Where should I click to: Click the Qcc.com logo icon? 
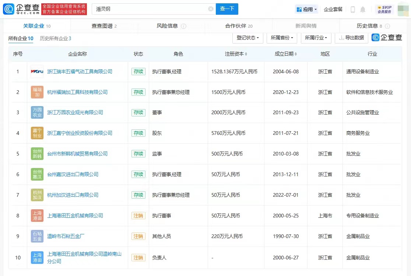[8, 9]
